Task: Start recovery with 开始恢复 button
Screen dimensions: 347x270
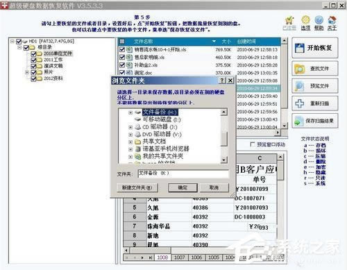Action: click(x=315, y=48)
